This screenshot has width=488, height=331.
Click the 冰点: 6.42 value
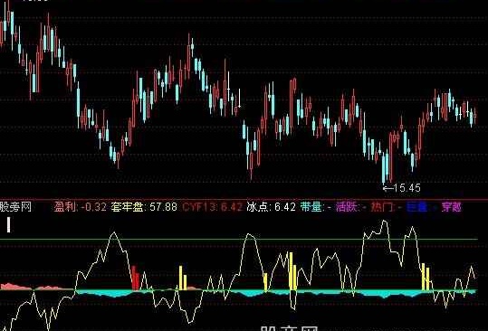(271, 207)
